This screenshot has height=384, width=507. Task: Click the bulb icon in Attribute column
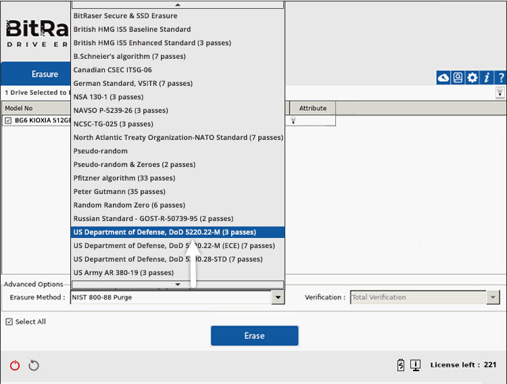click(293, 120)
